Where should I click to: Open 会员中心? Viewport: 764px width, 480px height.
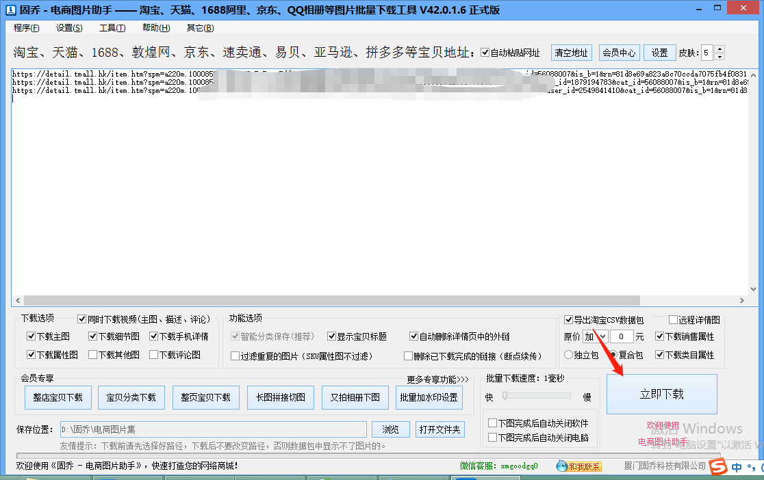click(x=619, y=53)
